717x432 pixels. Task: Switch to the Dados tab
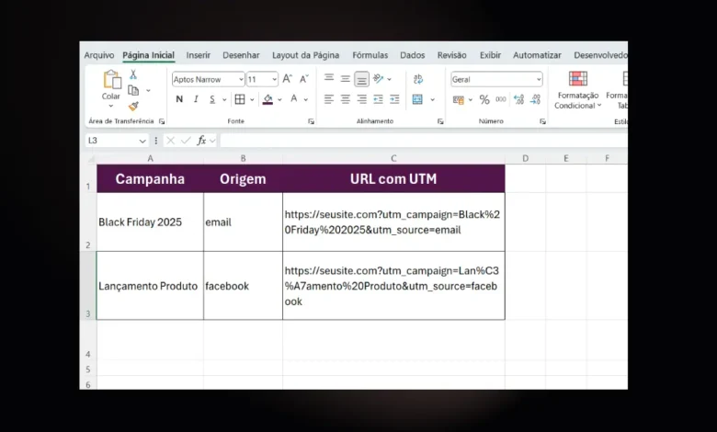412,55
